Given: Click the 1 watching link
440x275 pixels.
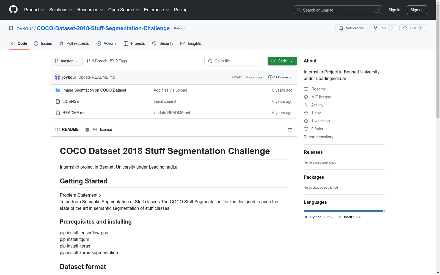Looking at the screenshot, I should 317,121.
